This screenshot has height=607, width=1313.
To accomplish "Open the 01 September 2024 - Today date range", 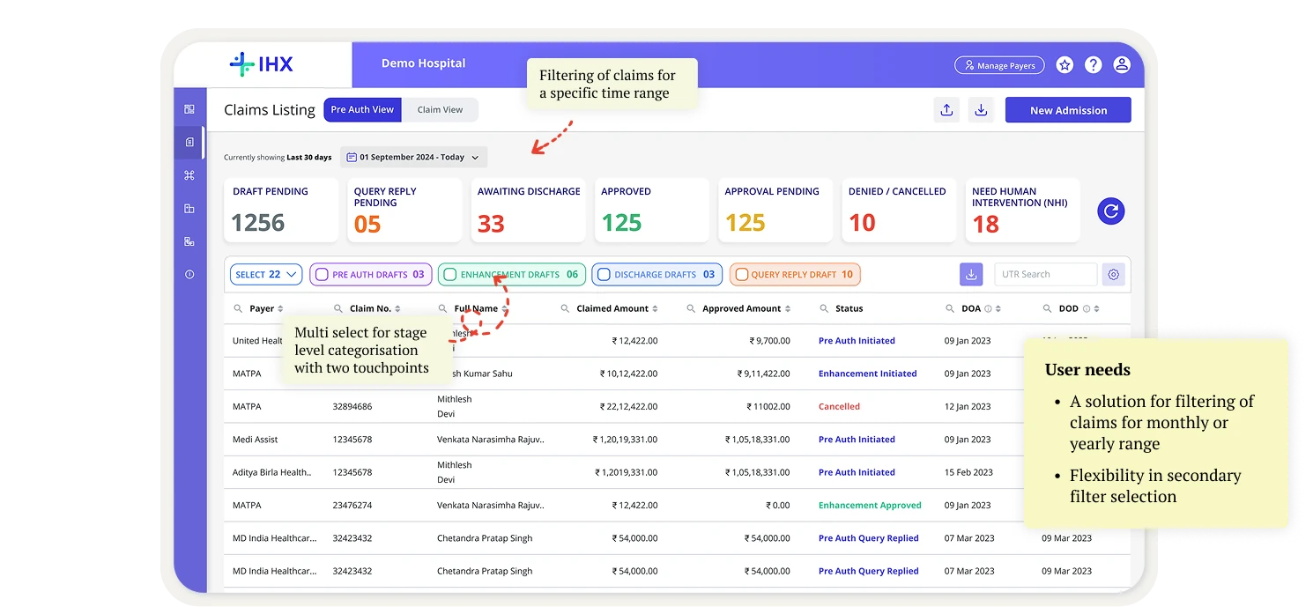I will pos(413,158).
